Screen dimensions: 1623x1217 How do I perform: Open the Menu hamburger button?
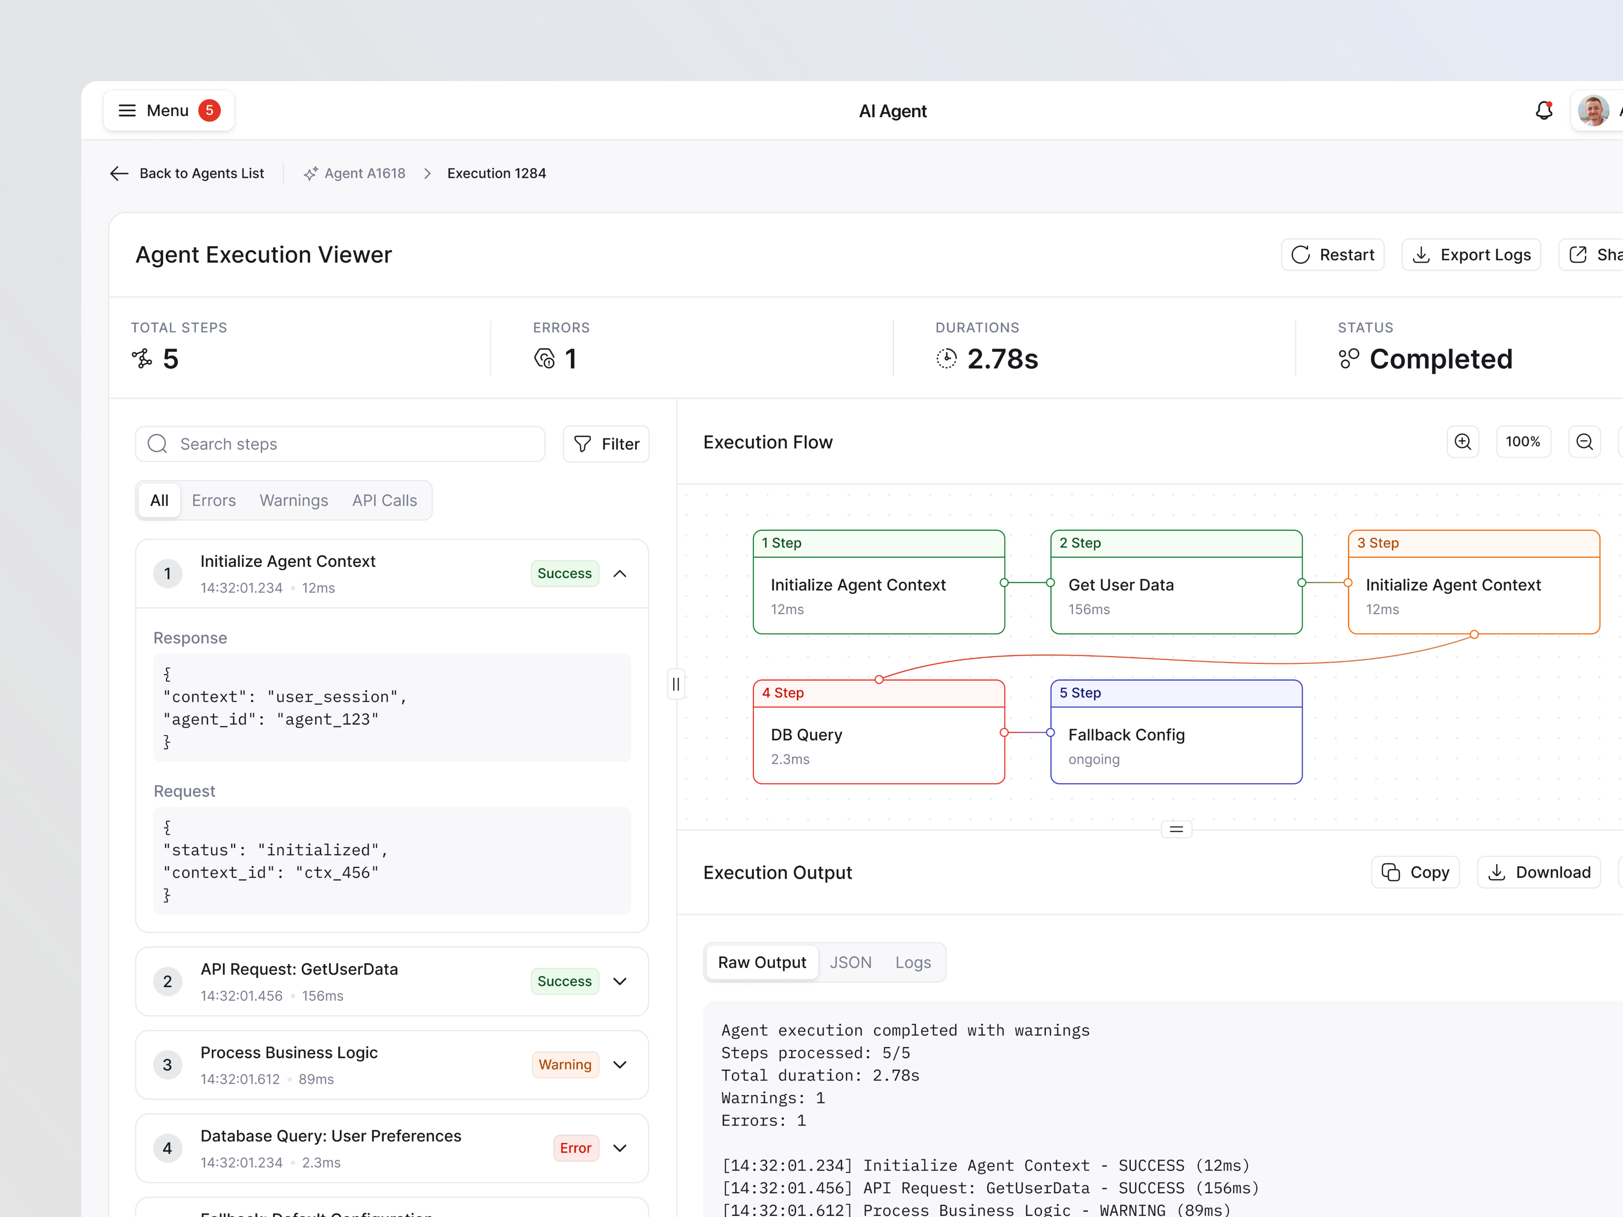pos(168,111)
